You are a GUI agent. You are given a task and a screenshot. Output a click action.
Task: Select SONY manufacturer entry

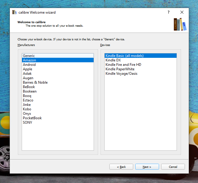(27, 122)
